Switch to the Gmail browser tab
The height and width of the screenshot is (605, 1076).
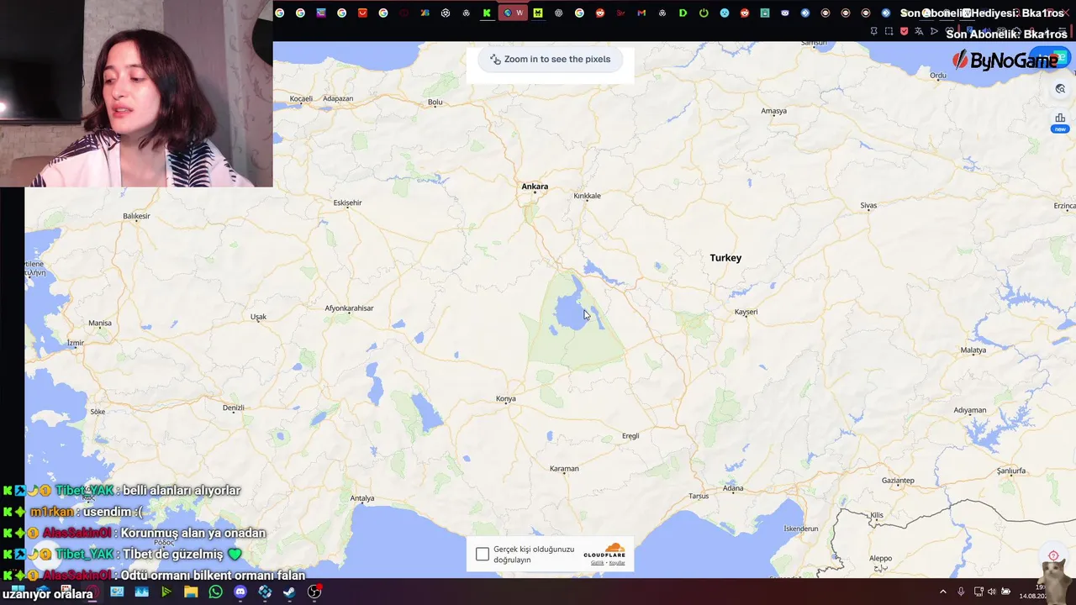(641, 13)
